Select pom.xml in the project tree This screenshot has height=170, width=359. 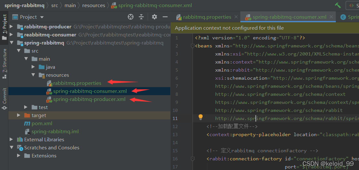(42, 124)
